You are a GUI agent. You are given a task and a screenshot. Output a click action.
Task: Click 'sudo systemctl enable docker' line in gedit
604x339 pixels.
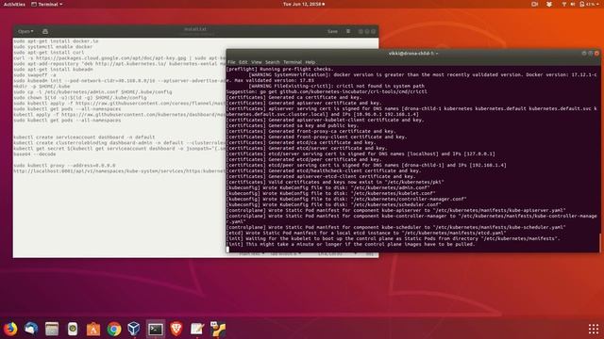[53, 46]
